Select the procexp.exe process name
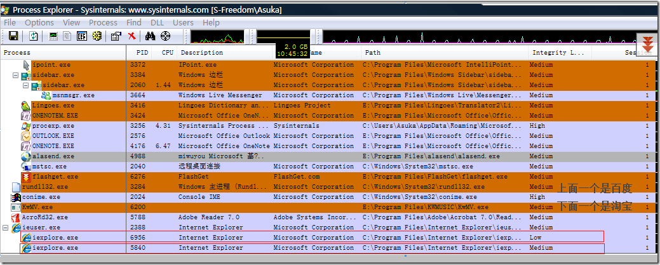The width and height of the screenshot is (660, 265). 53,126
